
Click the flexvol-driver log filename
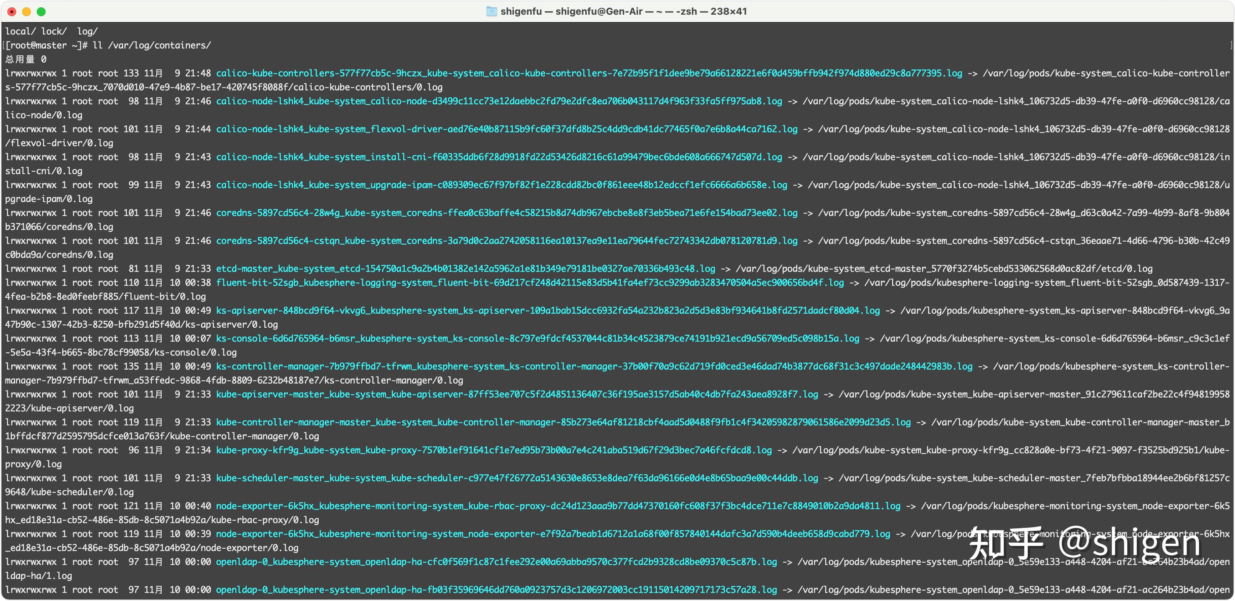[x=507, y=129]
